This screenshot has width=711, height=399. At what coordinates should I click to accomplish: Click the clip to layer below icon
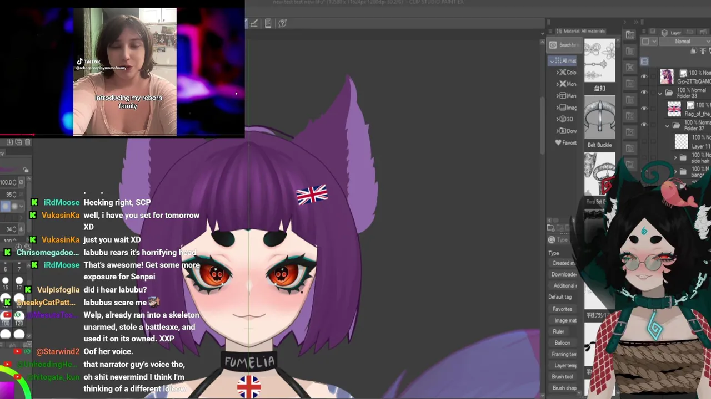694,51
